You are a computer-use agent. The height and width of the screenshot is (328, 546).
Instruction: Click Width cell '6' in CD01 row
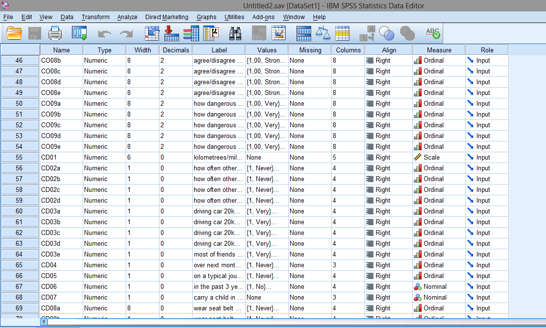142,157
